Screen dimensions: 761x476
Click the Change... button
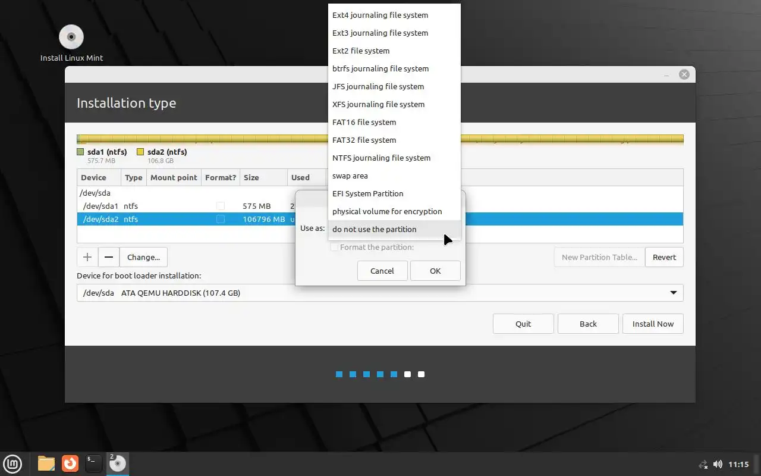[x=143, y=257]
